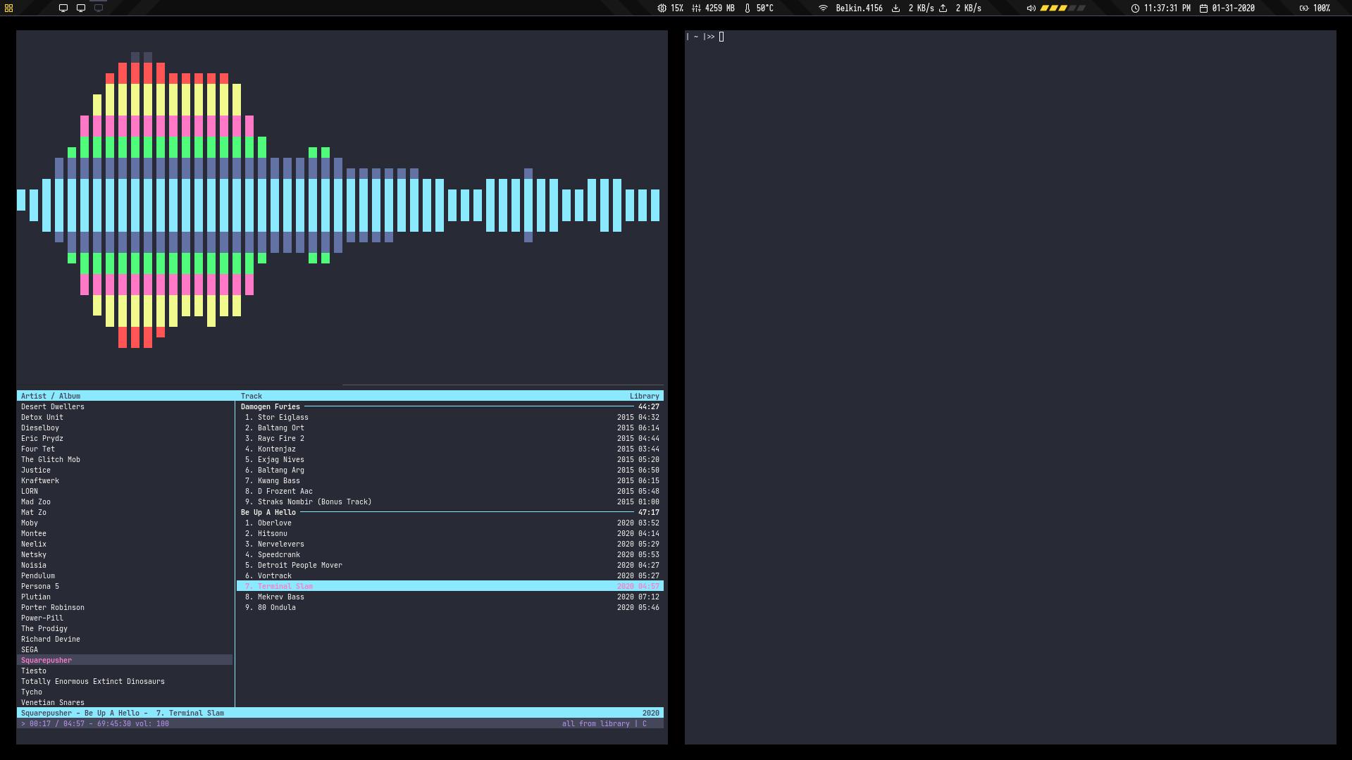Image resolution: width=1352 pixels, height=760 pixels.
Task: Switch to the dimmed third workspace icon
Action: click(x=99, y=8)
